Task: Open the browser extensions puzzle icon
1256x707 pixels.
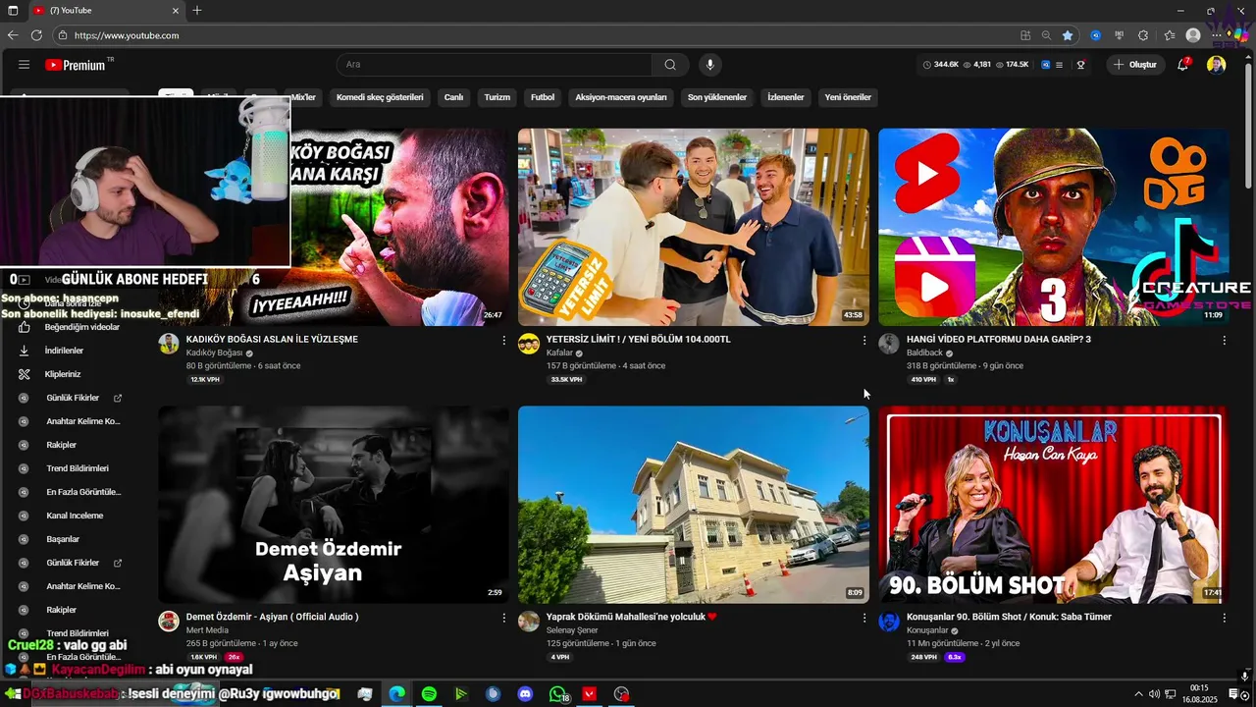Action: click(x=1143, y=35)
